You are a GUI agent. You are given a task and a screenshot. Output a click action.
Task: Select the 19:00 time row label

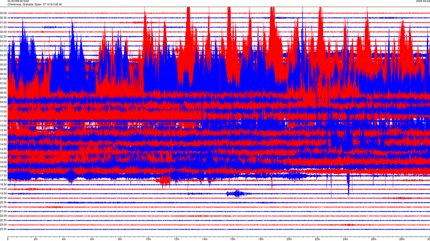(x=3, y=189)
